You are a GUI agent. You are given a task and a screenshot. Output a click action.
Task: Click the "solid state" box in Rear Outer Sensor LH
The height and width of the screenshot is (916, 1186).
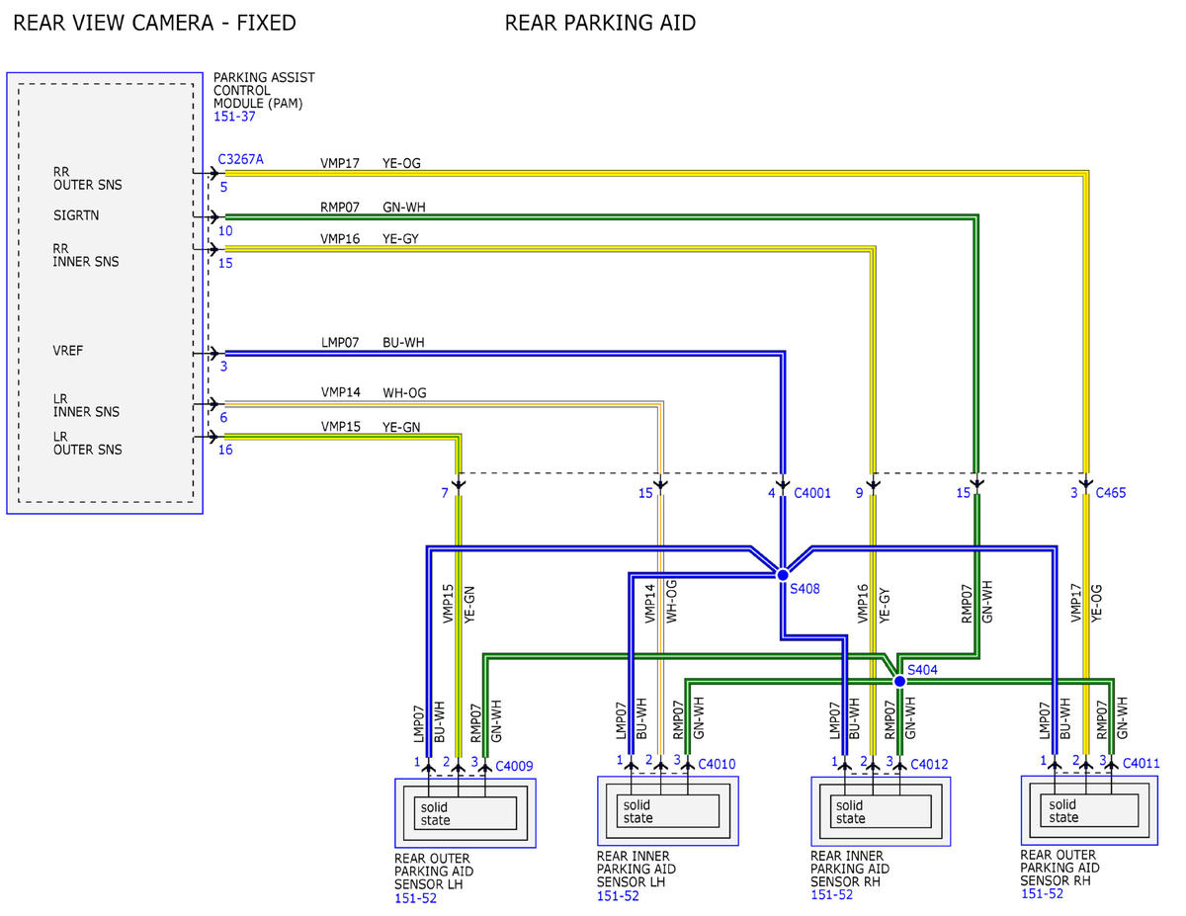[466, 813]
